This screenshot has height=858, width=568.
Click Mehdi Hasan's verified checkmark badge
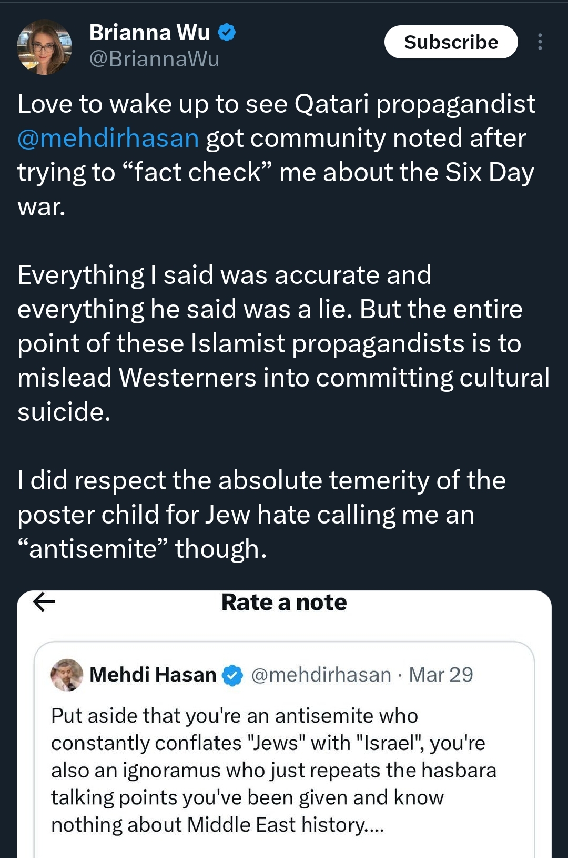(x=232, y=675)
